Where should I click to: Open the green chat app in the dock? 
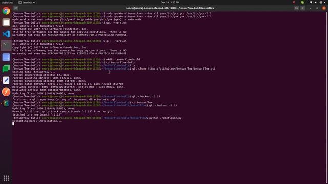pos(6,68)
